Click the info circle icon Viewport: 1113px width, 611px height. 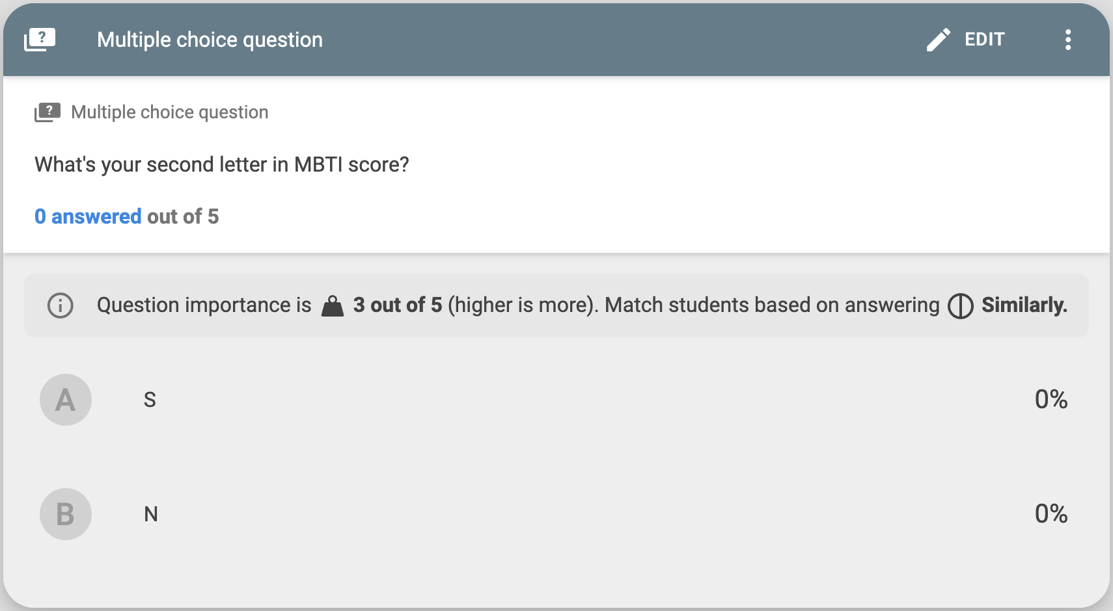[61, 305]
